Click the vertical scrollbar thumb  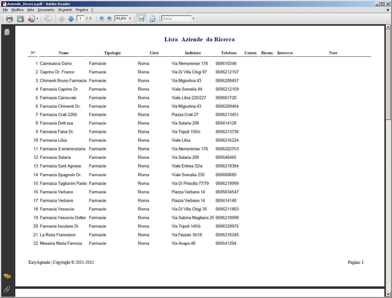tap(388, 75)
